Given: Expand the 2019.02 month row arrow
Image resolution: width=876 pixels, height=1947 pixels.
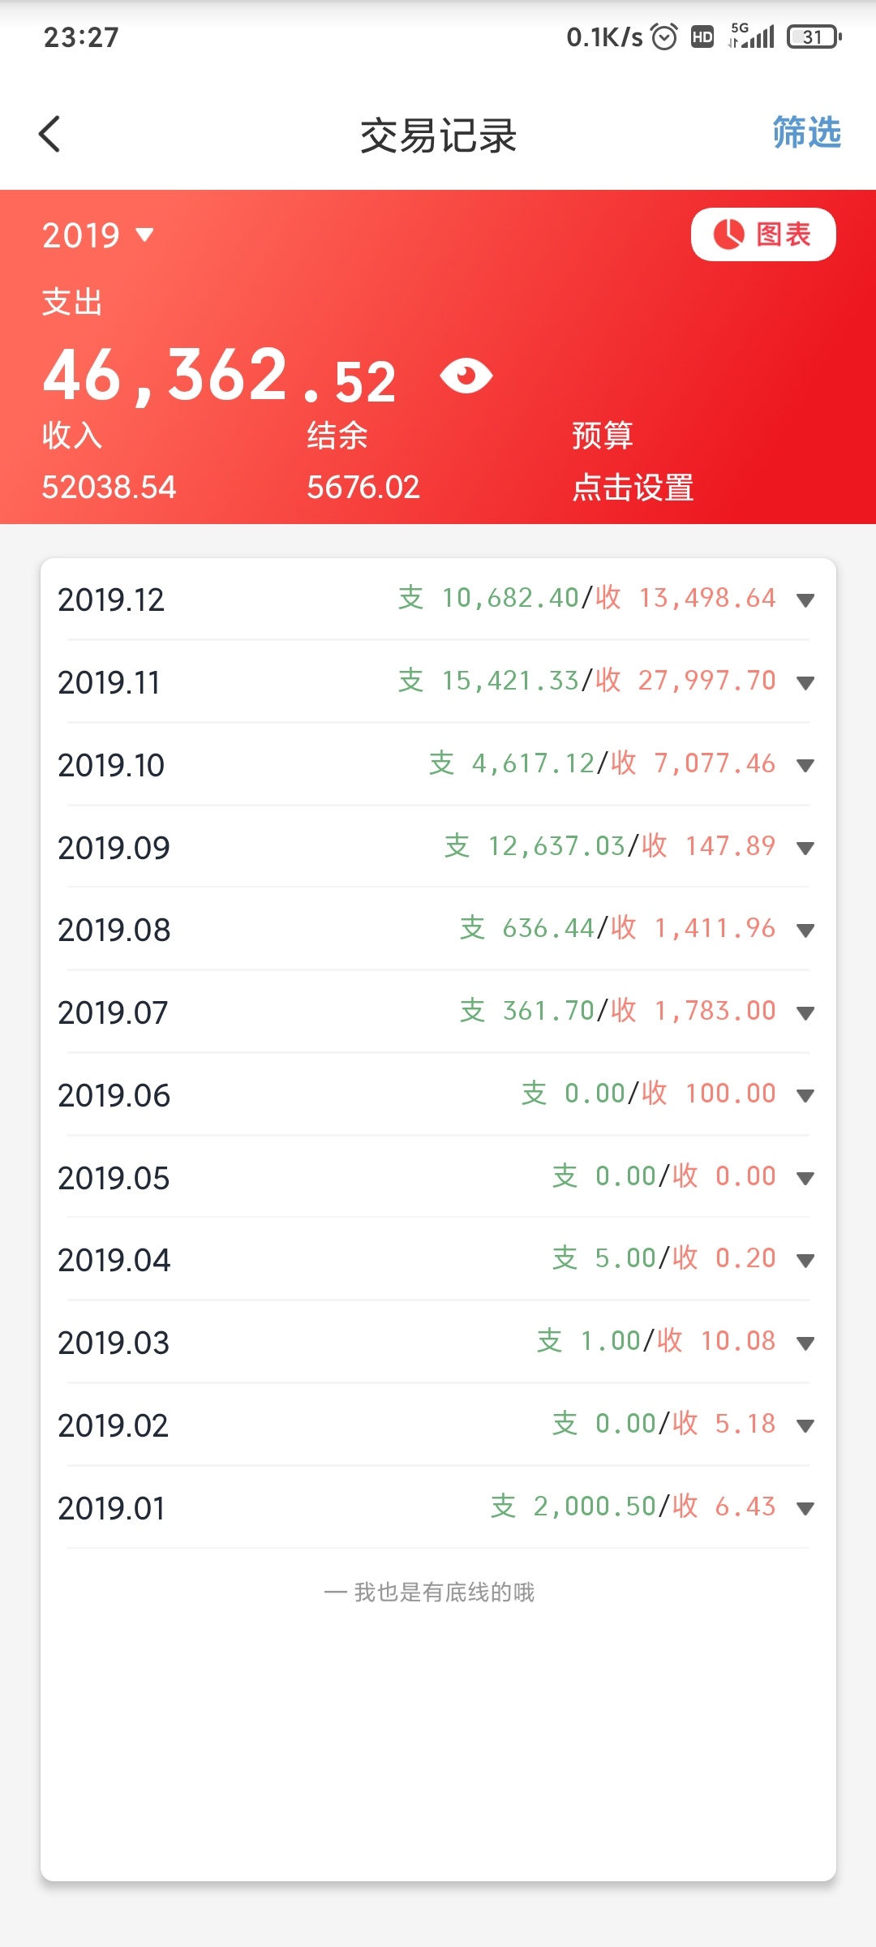Looking at the screenshot, I should click(805, 1426).
